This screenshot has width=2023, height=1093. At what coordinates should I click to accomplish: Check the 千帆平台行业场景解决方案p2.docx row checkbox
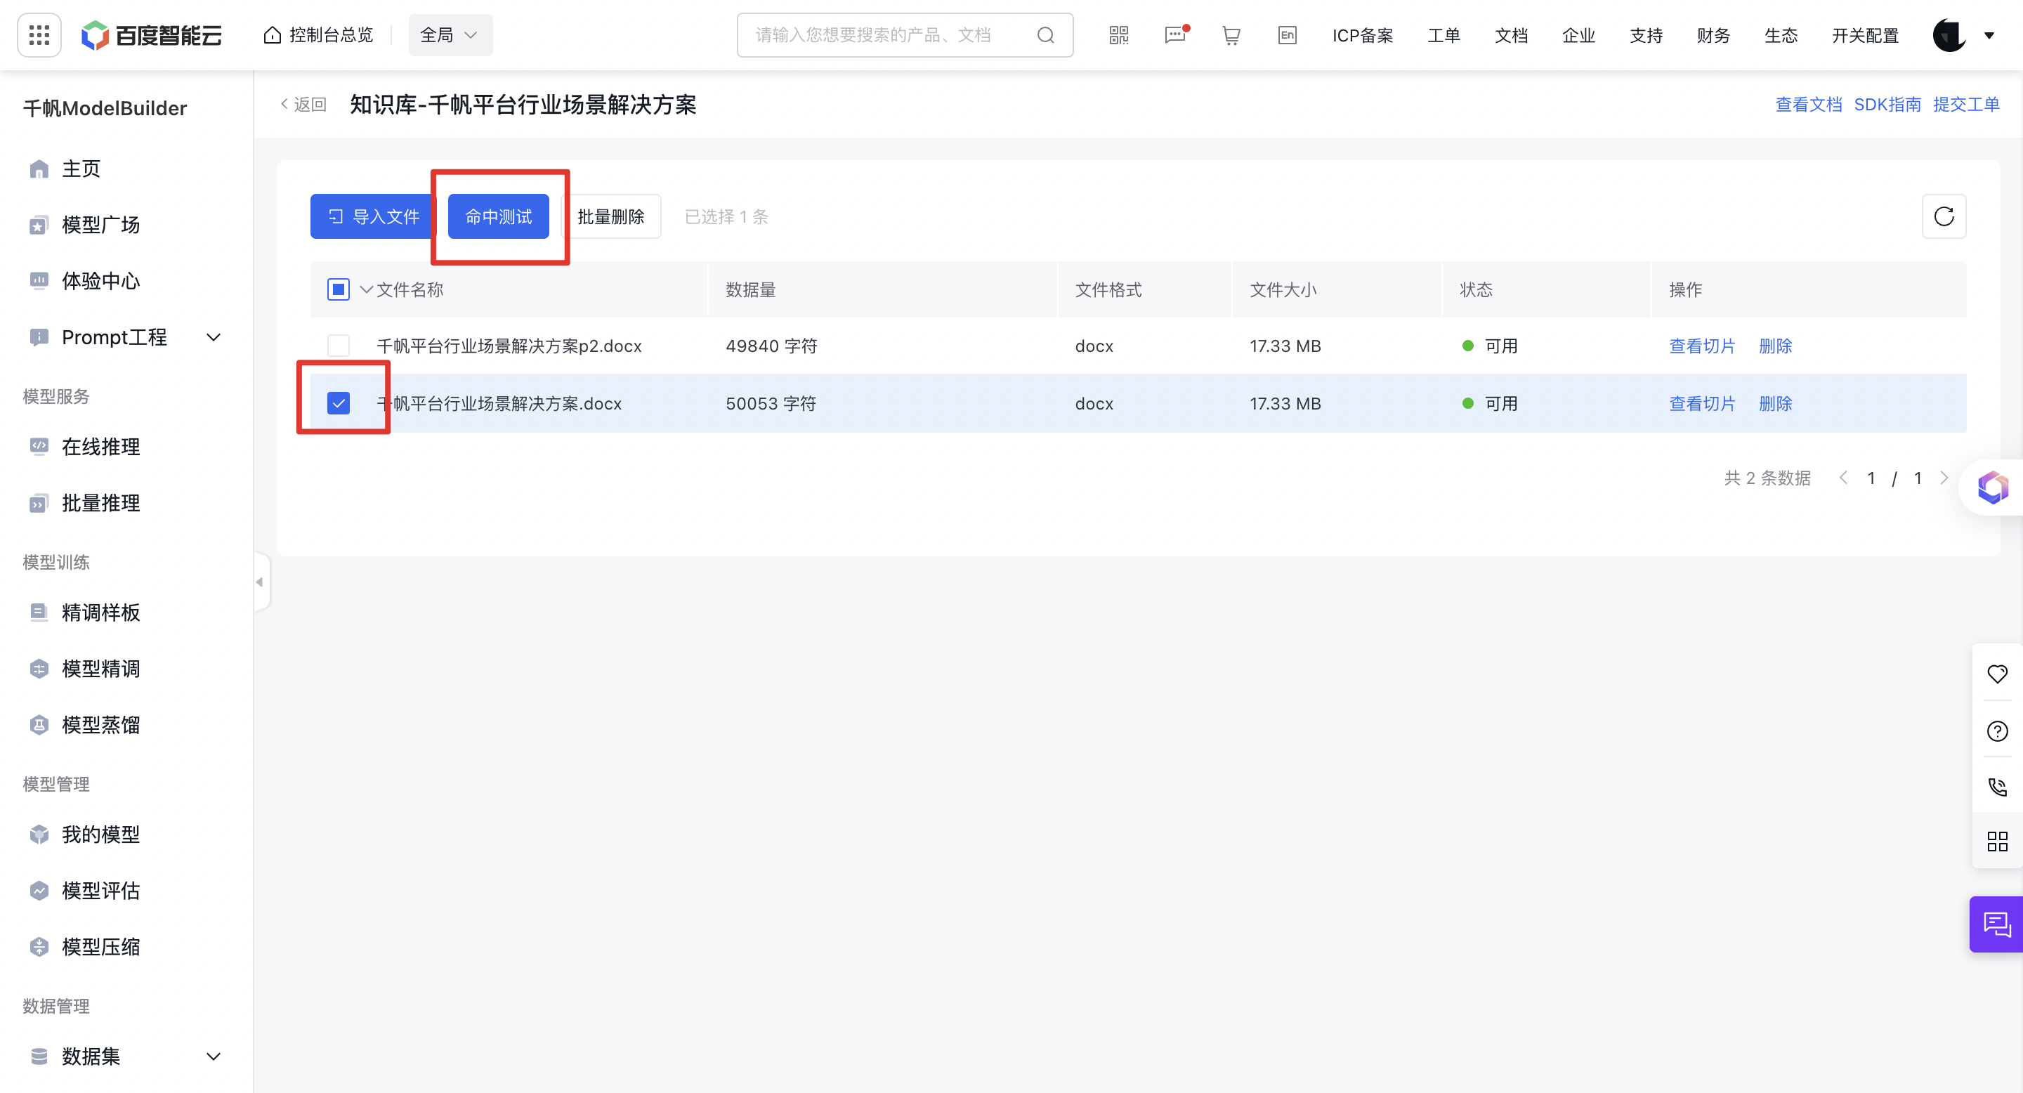(339, 346)
